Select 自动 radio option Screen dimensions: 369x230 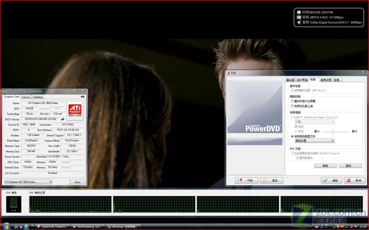tap(296, 126)
